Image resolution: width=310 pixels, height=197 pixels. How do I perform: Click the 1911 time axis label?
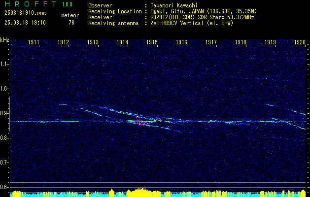pos(34,42)
